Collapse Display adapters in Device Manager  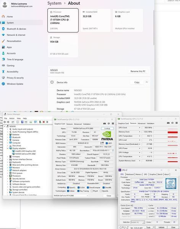point(8,148)
